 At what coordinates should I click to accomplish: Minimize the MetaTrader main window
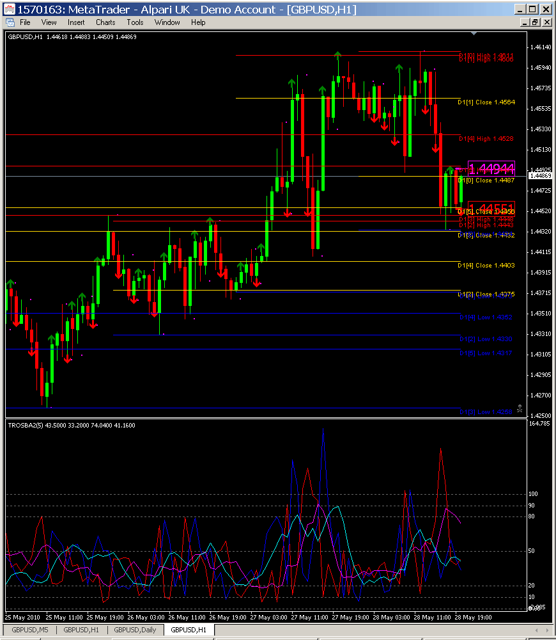520,10
